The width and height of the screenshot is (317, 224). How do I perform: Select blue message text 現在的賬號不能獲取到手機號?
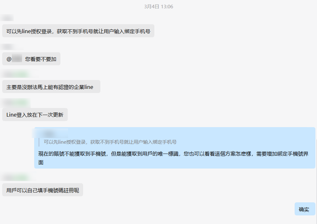(174, 158)
